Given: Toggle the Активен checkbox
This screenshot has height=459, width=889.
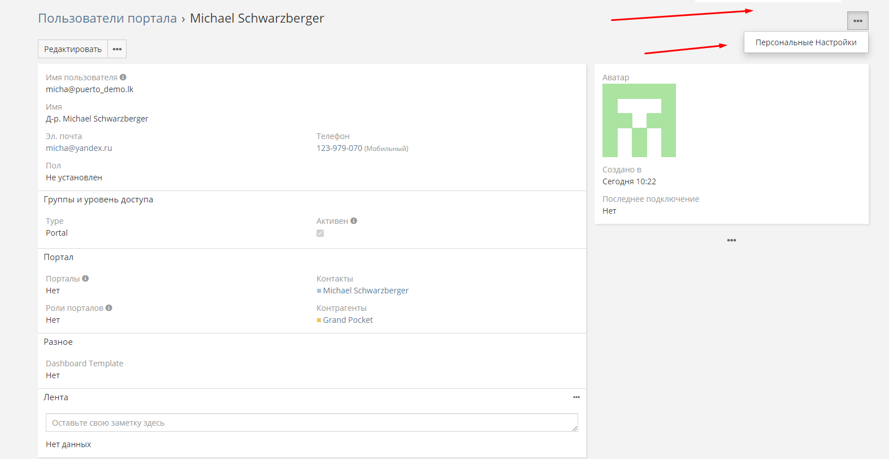Looking at the screenshot, I should (x=320, y=233).
